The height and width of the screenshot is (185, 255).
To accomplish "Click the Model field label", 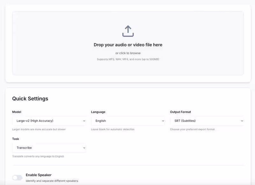I will click(x=17, y=112).
